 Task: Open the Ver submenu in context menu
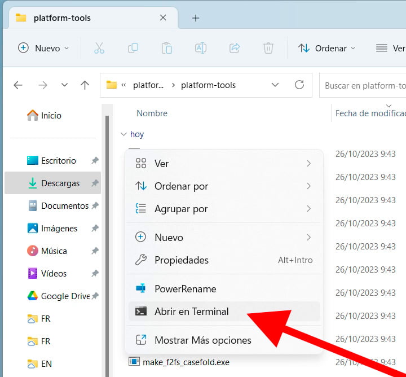point(224,164)
